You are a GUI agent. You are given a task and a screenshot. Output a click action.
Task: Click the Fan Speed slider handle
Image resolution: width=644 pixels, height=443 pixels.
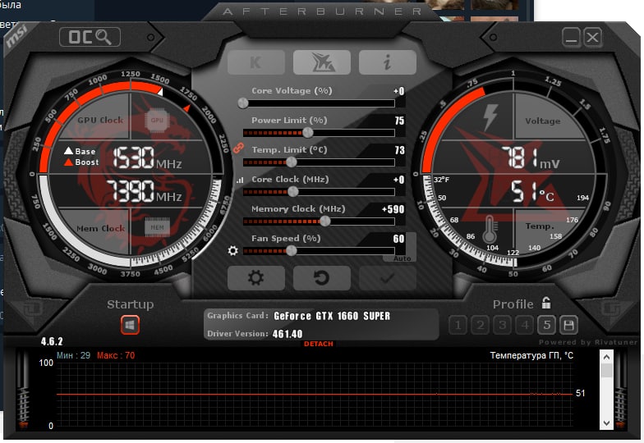(x=291, y=251)
